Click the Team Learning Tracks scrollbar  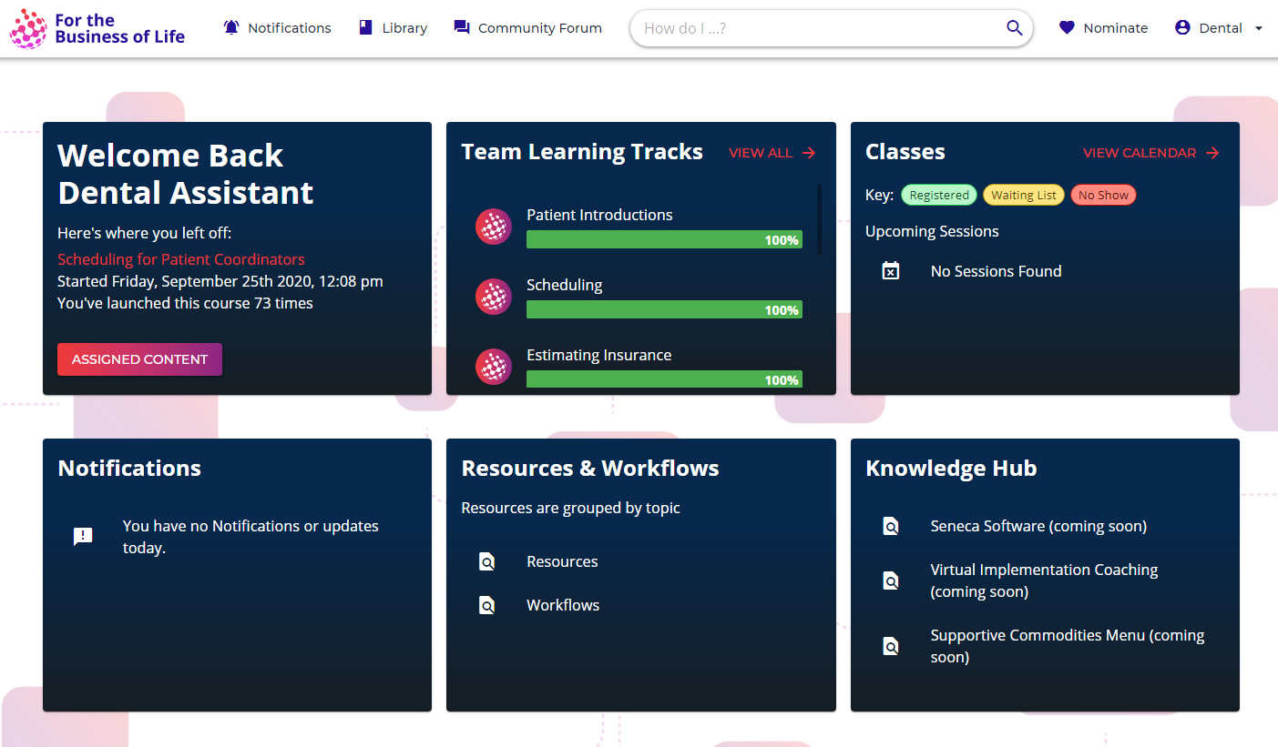click(820, 220)
